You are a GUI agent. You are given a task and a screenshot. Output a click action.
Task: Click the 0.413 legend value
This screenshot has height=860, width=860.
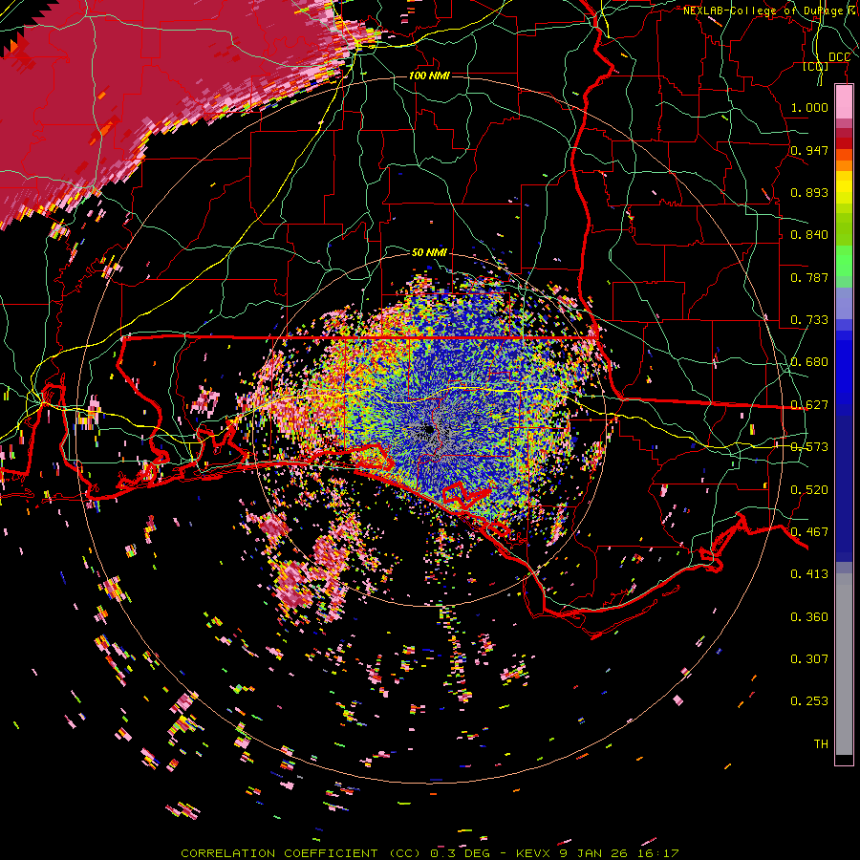coord(809,574)
